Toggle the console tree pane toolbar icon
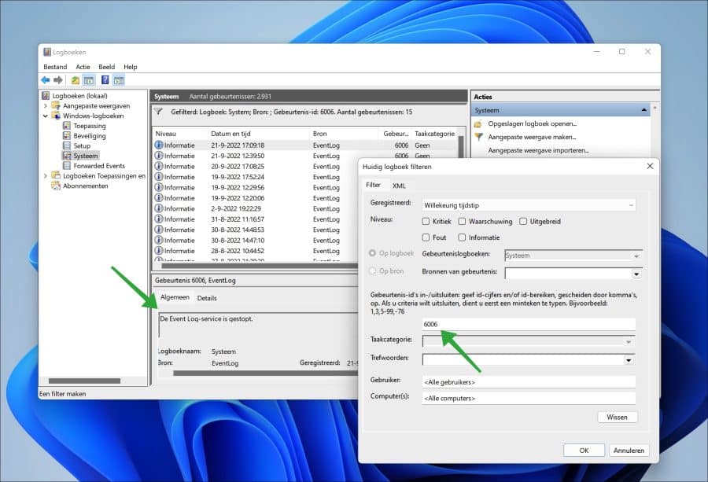708x482 pixels. click(x=89, y=80)
